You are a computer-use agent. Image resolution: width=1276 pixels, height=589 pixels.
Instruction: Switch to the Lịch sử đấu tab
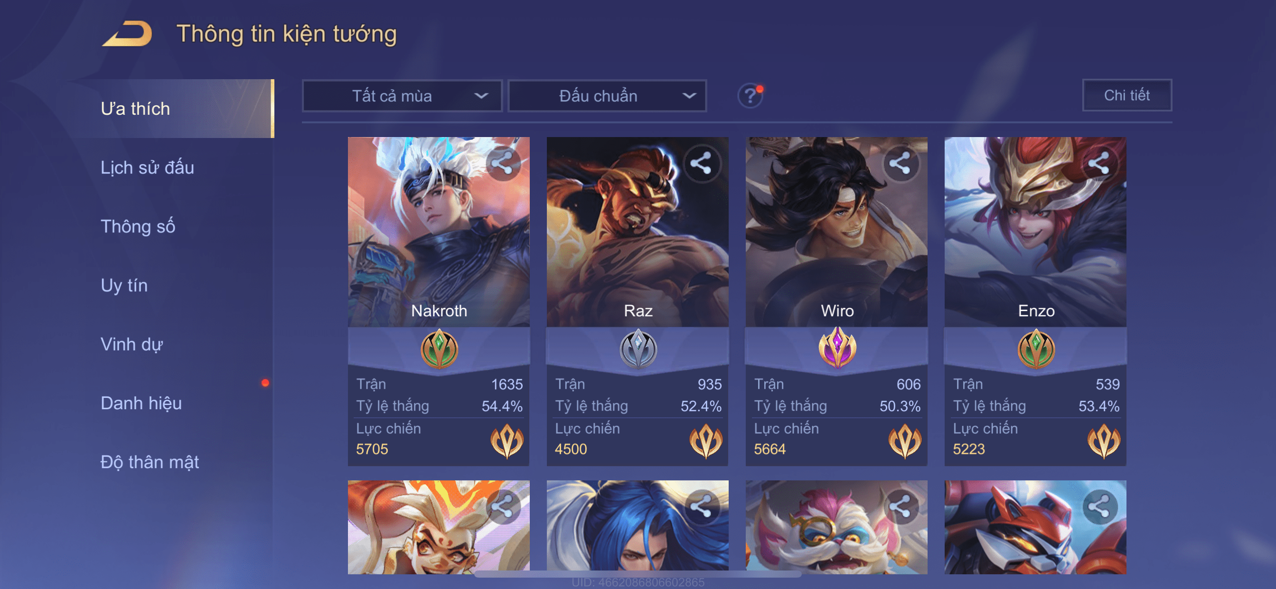(147, 167)
